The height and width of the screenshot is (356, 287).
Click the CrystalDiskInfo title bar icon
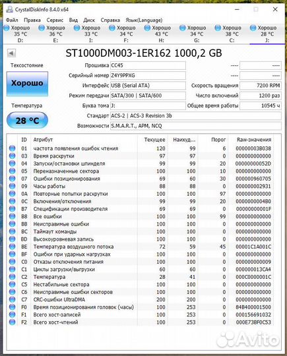click(10, 9)
